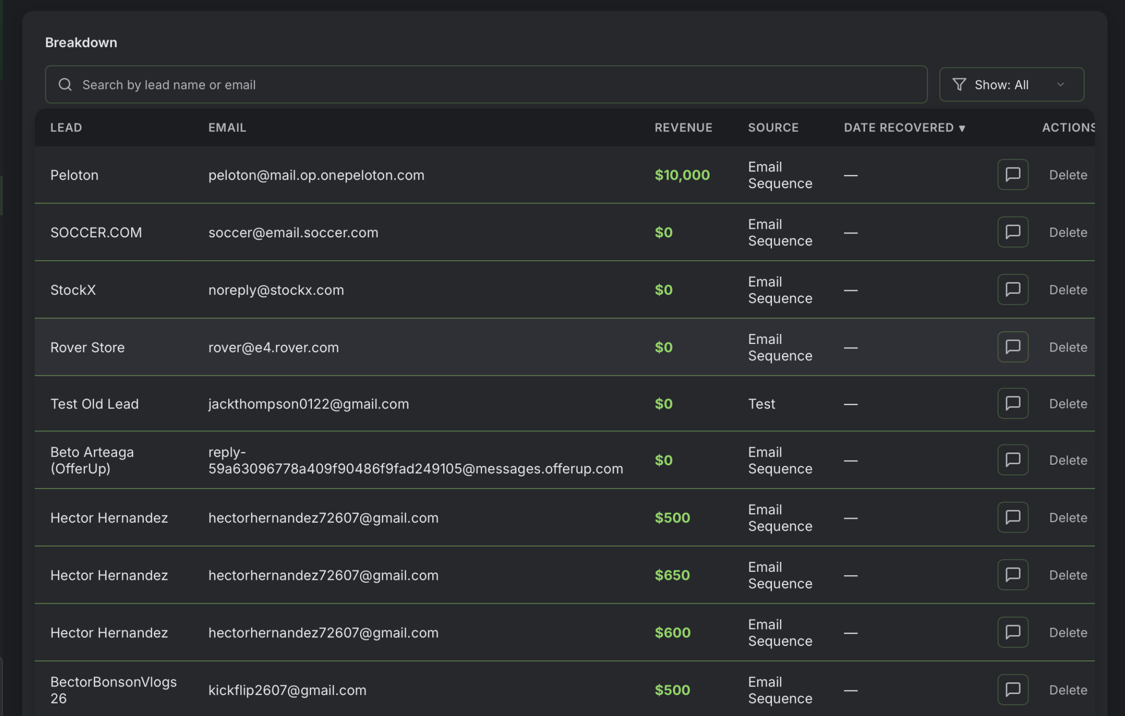Select the Rover Store table row
The height and width of the screenshot is (716, 1125).
[x=468, y=347]
